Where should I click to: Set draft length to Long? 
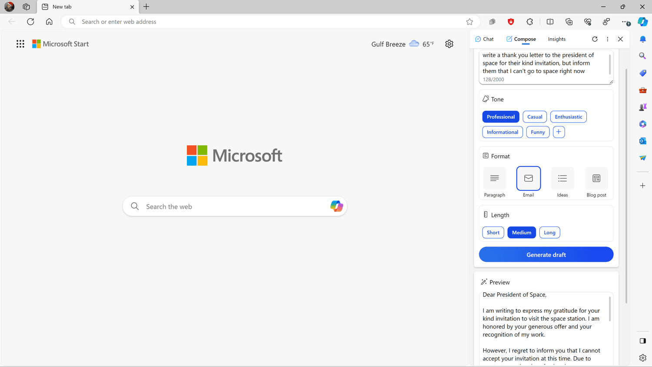549,233
